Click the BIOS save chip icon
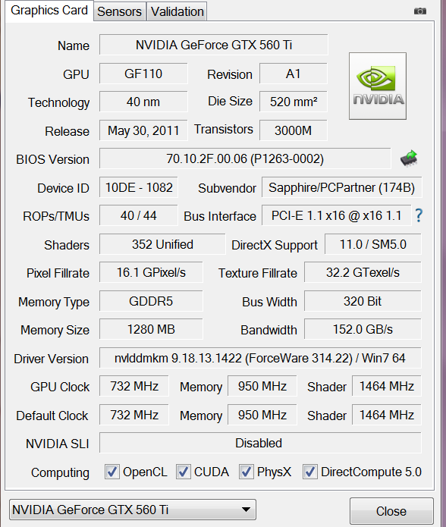Screen dimensions: 446x527 pos(409,158)
